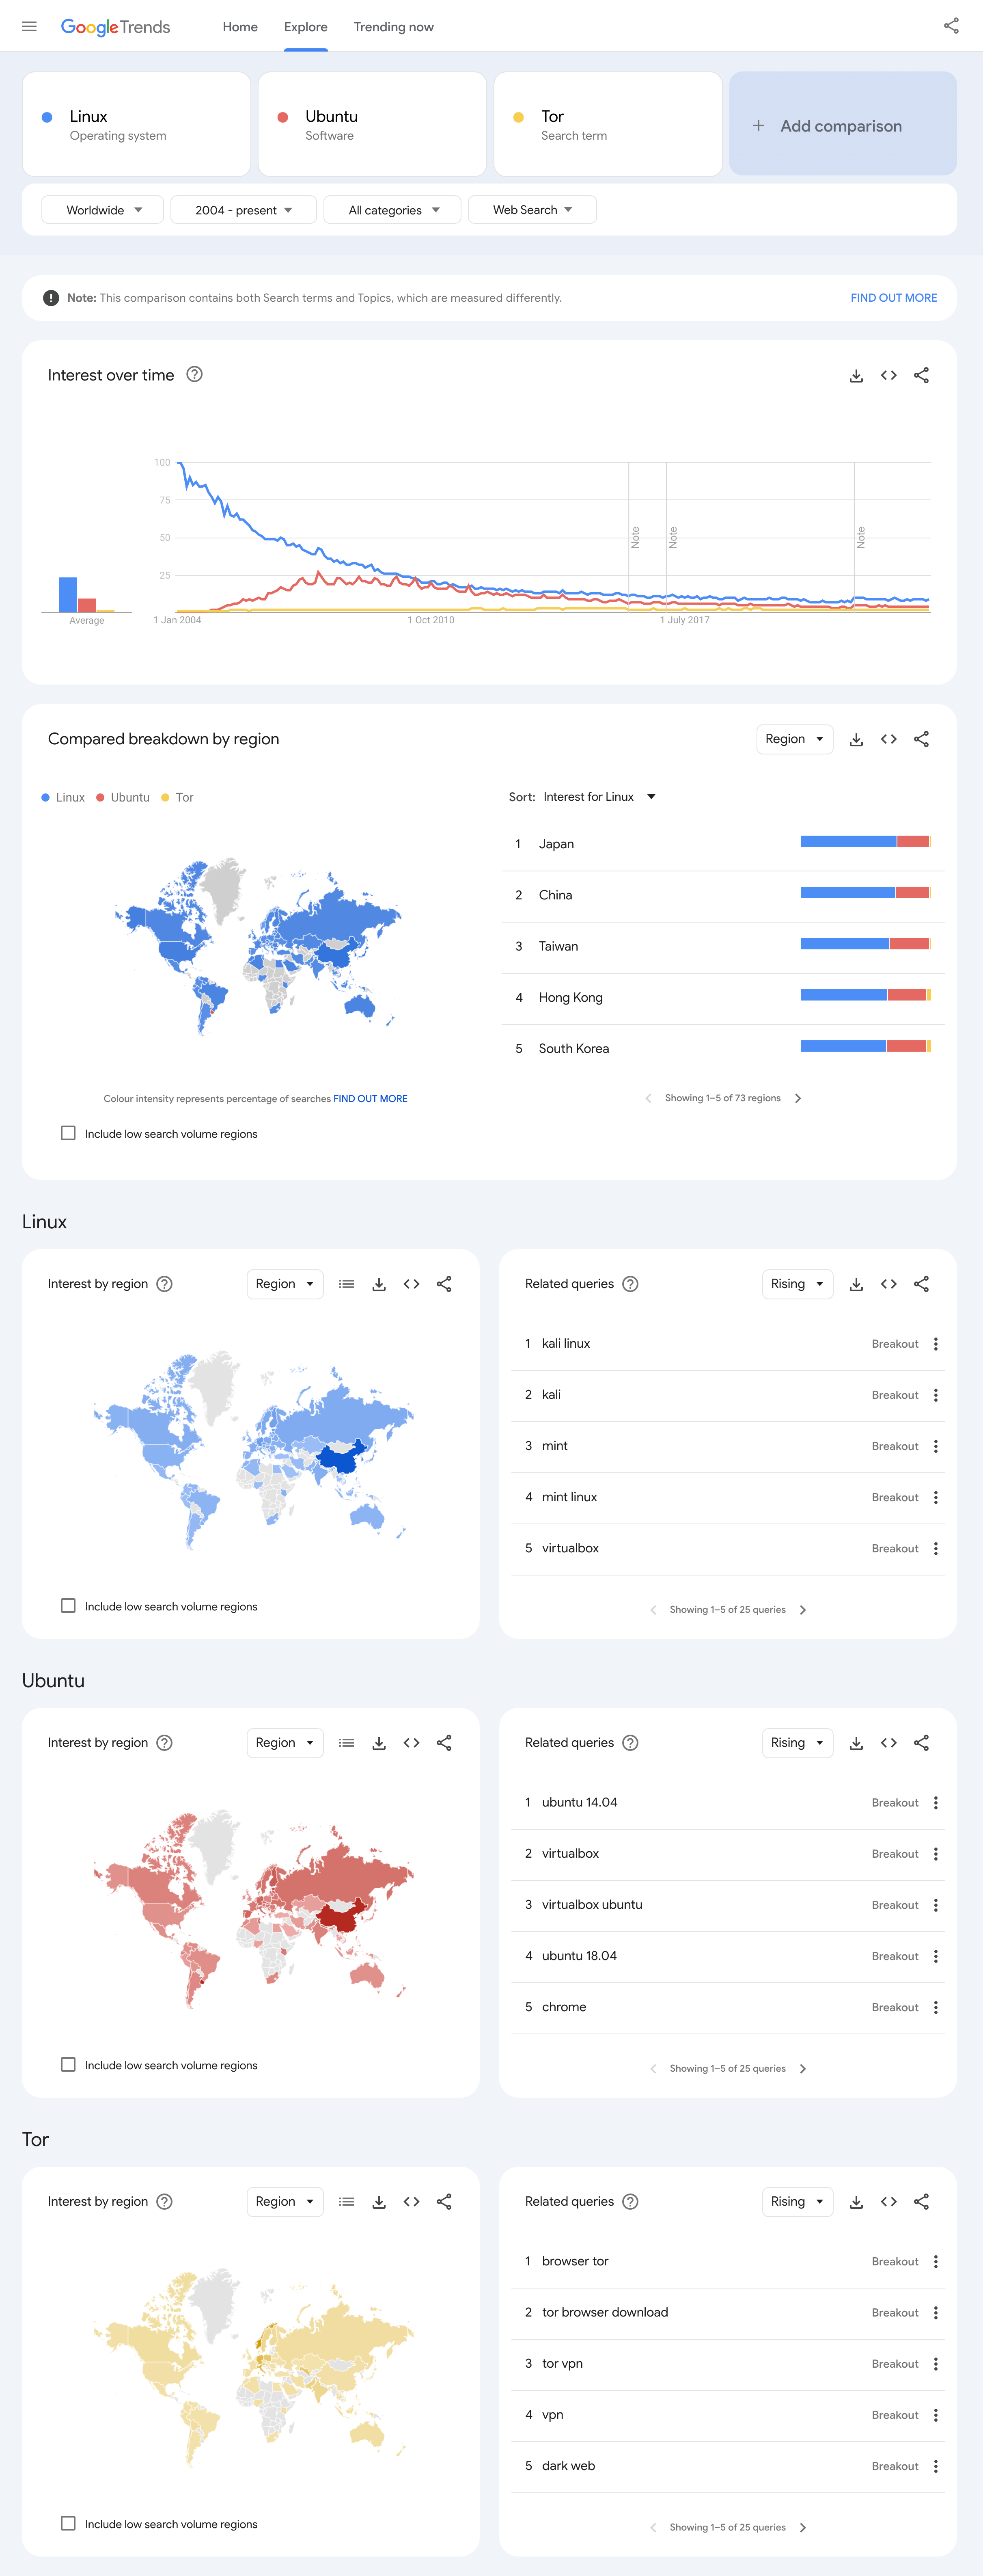
Task: Select South Korea in the region ranking
Action: 722,1049
